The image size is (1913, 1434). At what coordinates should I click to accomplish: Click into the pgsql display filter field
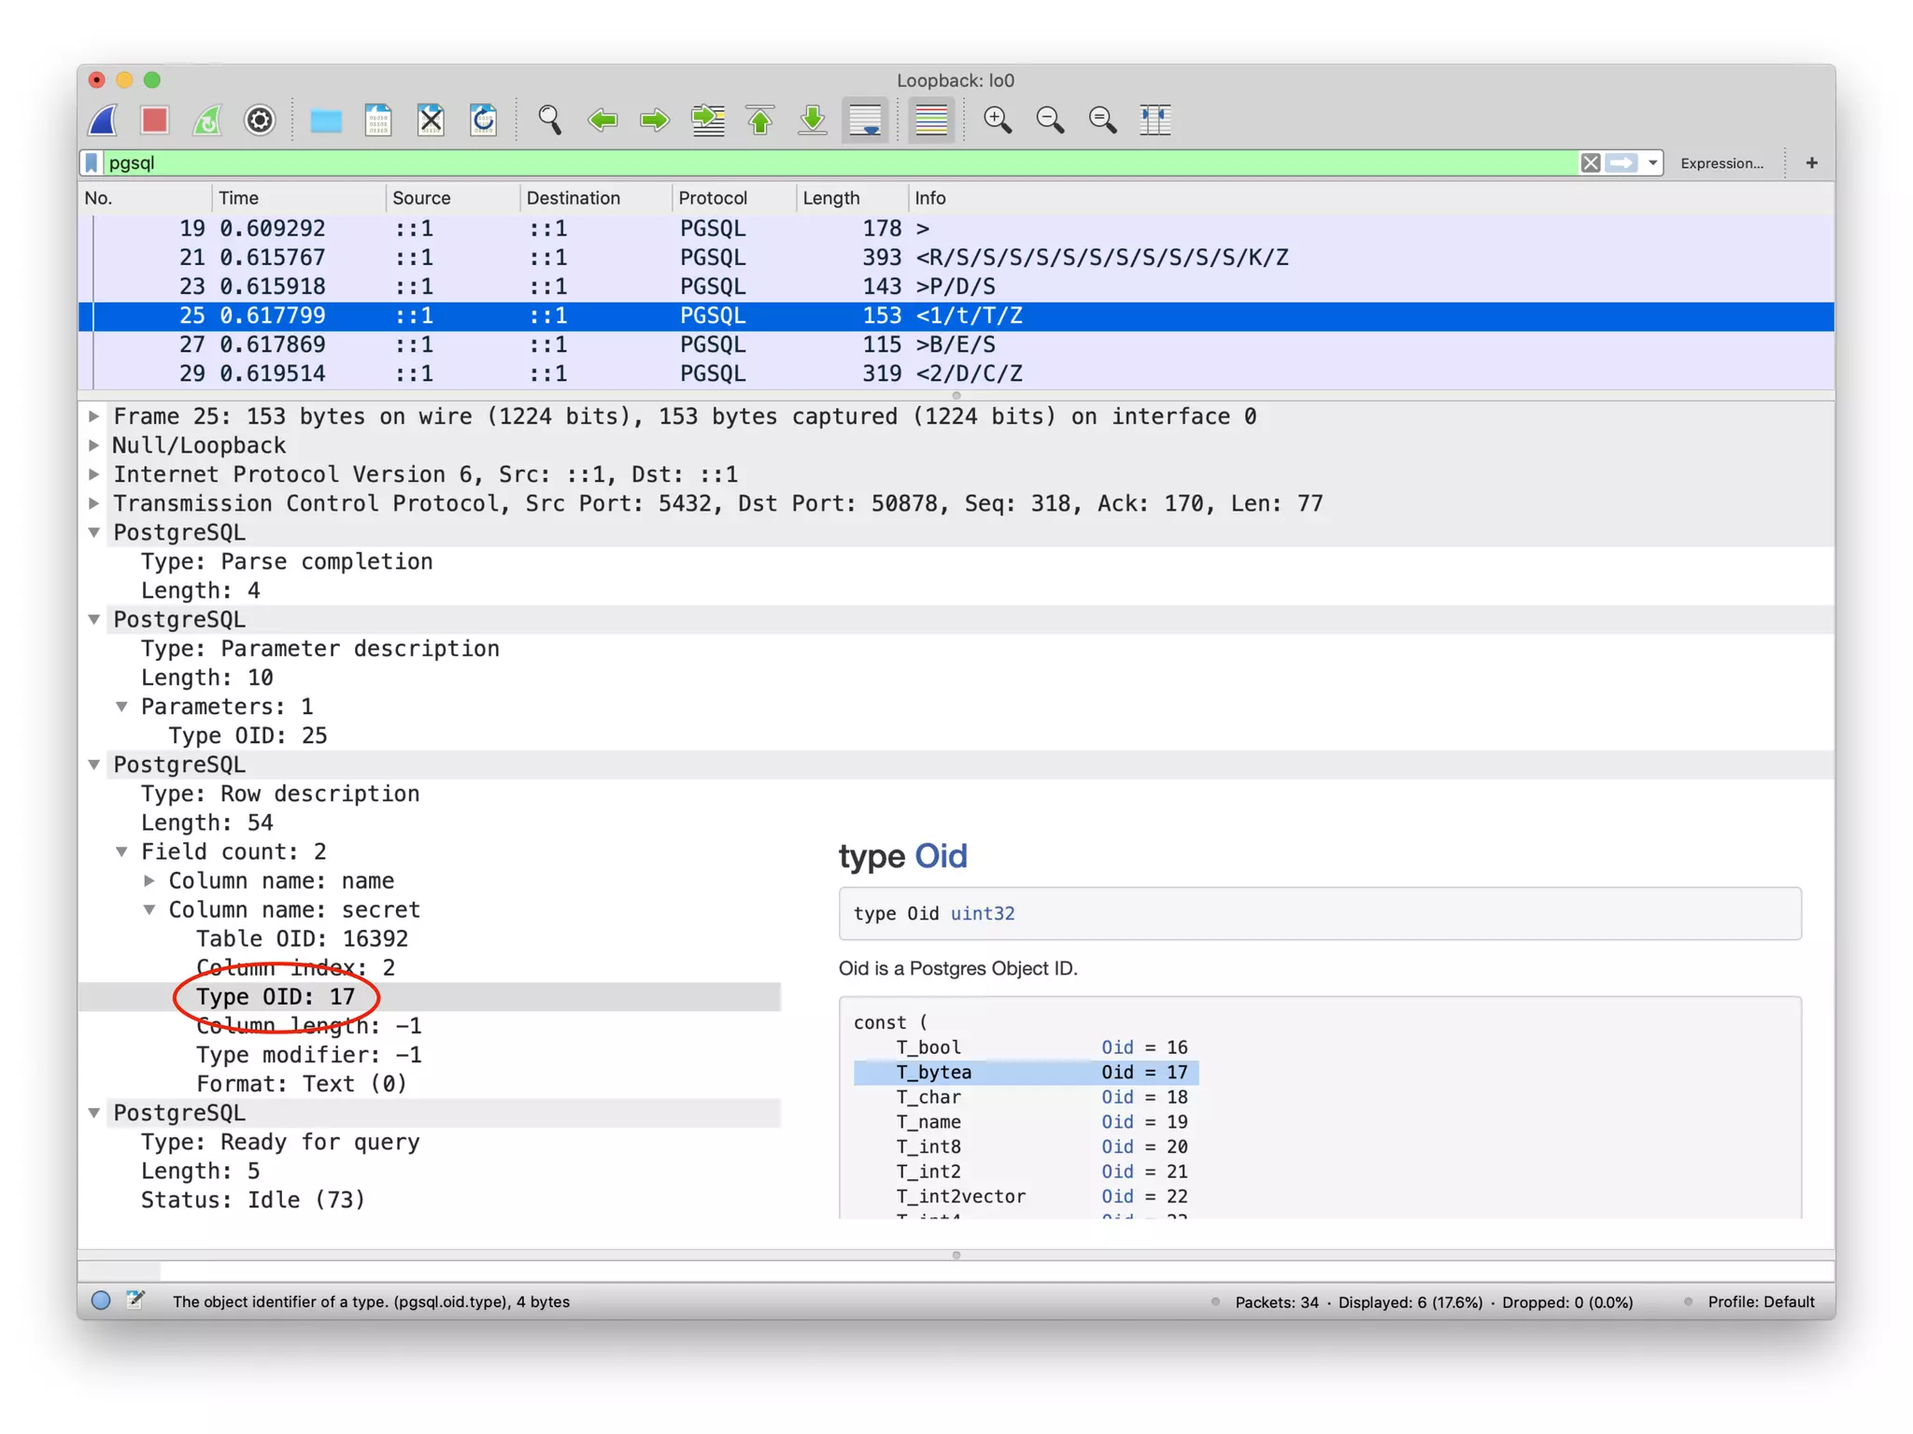coord(839,162)
